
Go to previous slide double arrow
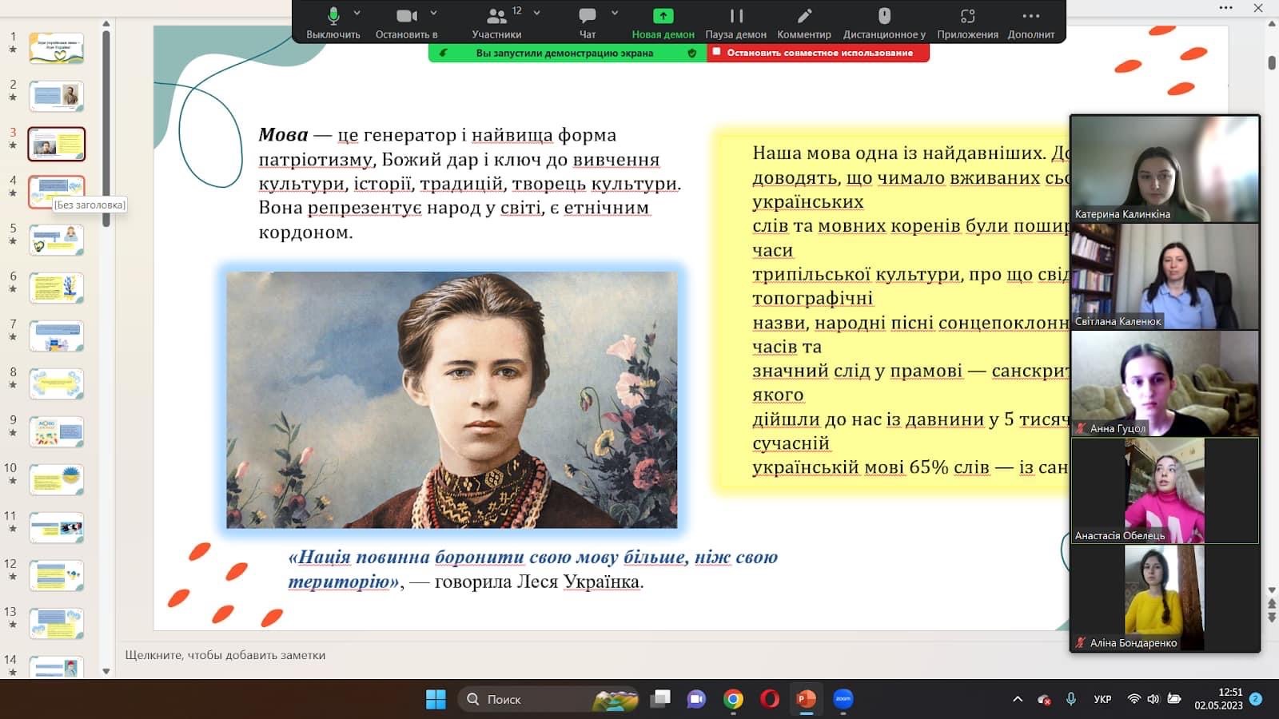point(1272,605)
